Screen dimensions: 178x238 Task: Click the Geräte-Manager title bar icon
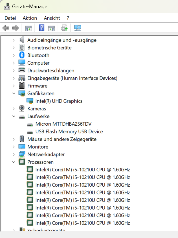point(6,6)
